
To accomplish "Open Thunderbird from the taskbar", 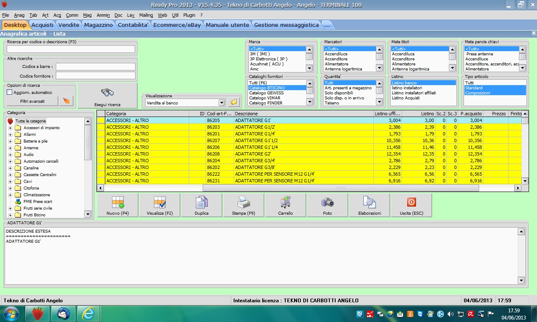I will 63,313.
